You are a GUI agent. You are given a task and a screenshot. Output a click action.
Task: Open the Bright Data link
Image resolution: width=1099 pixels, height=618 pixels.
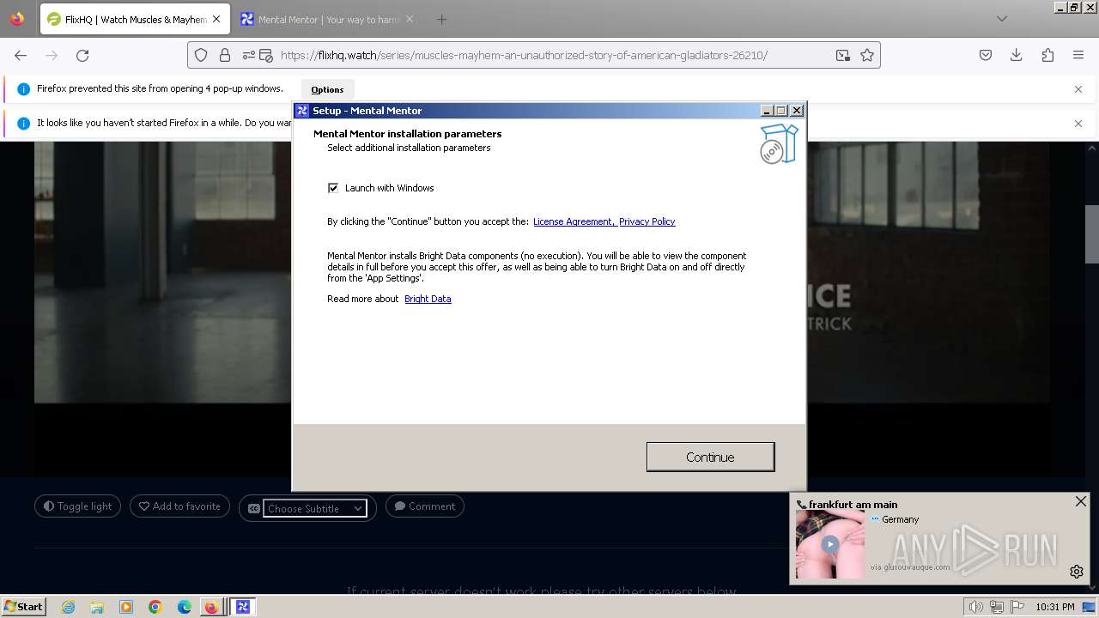[428, 299]
